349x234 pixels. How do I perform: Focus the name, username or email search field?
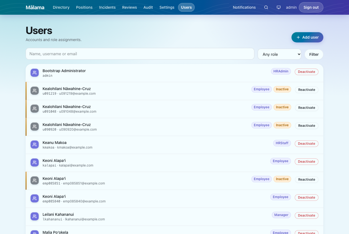click(140, 54)
